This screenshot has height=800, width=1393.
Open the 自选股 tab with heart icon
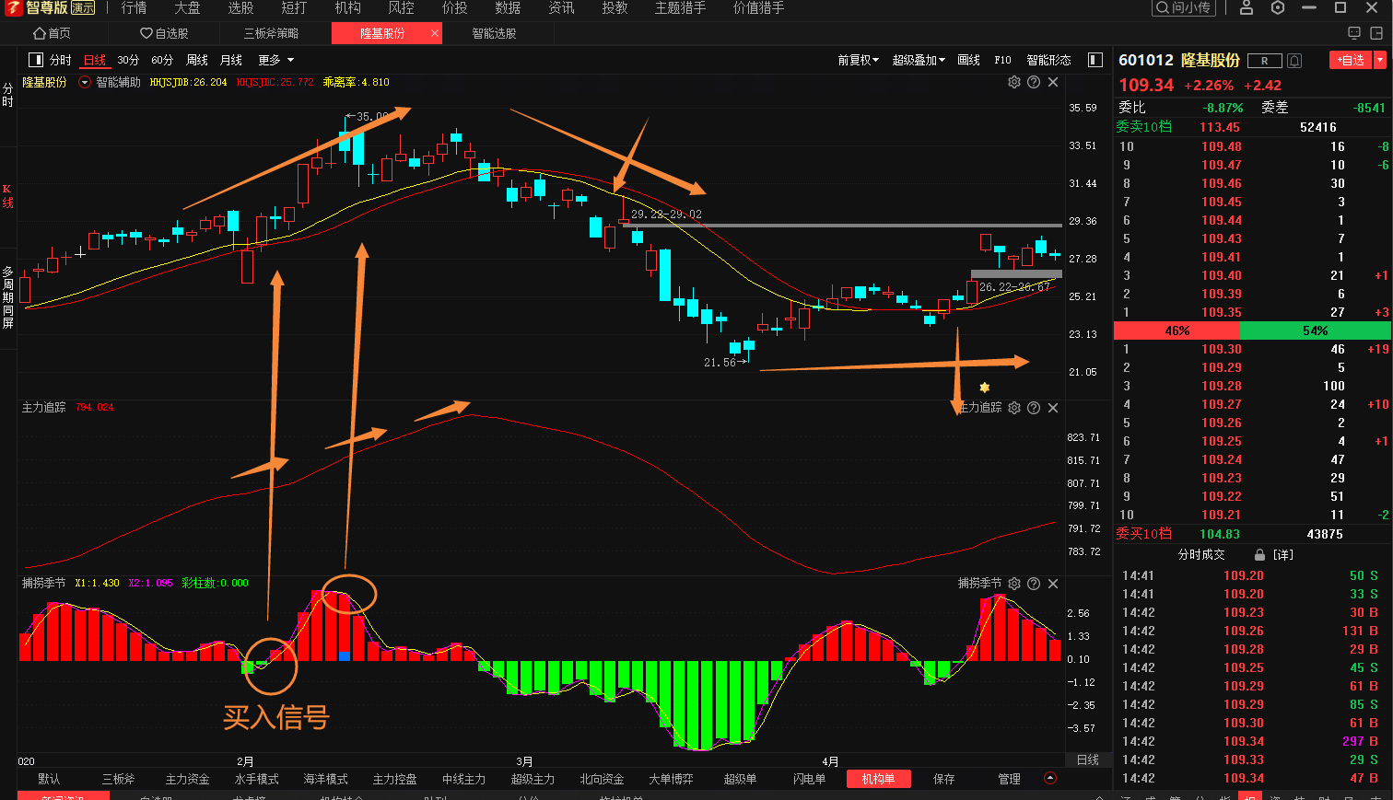pos(164,33)
